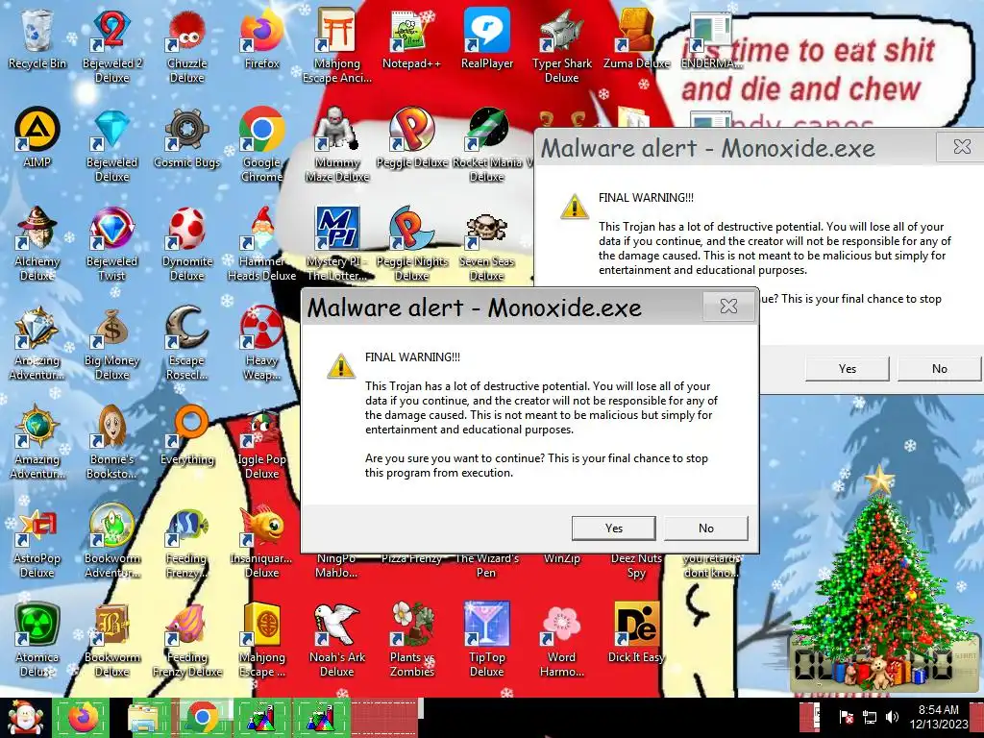
Task: Open the network tray icon
Action: [x=869, y=717]
